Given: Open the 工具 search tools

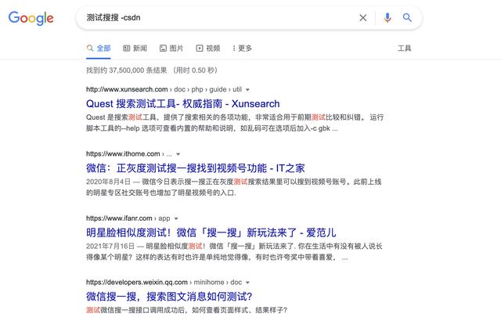Looking at the screenshot, I should 404,49.
